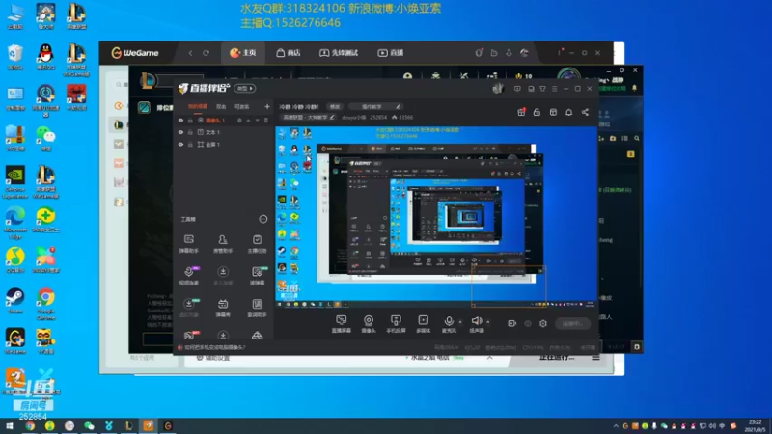The width and height of the screenshot is (772, 434).
Task: Open the WeGame 主页 home tab
Action: pyautogui.click(x=243, y=53)
